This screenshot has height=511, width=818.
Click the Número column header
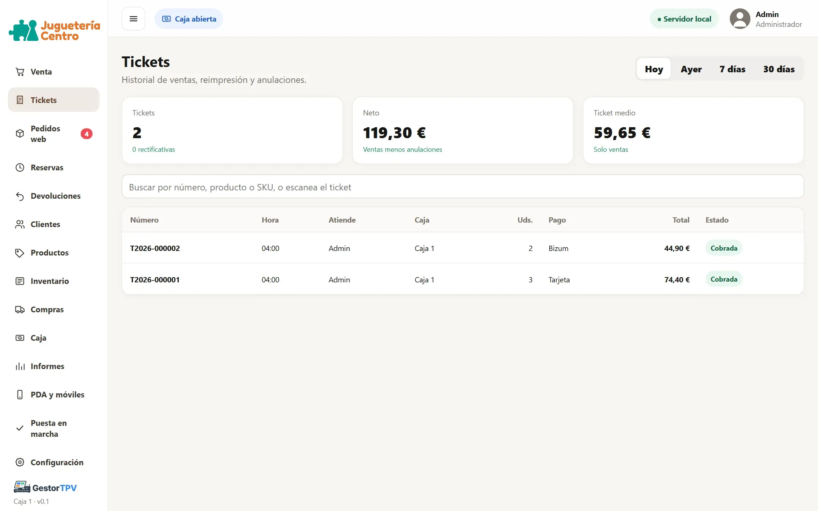(144, 220)
